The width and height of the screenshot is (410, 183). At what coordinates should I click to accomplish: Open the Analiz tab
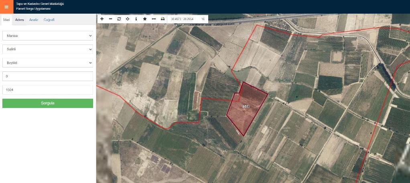(x=34, y=20)
